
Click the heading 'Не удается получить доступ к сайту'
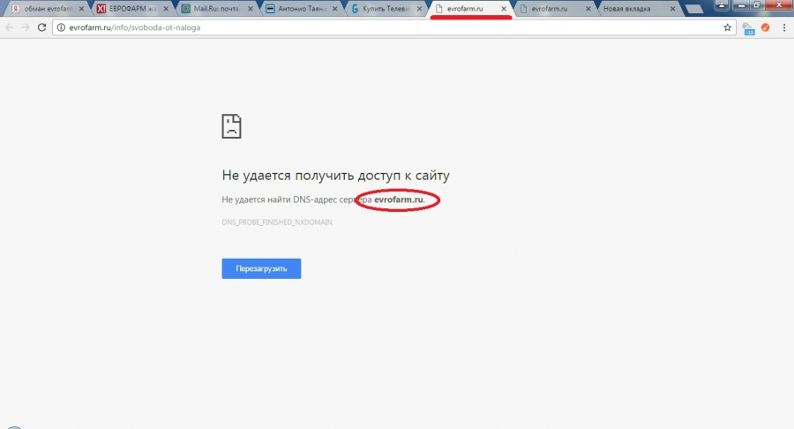[336, 176]
